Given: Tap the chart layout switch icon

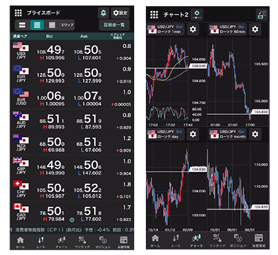Looking at the screenshot, I should pyautogui.click(x=261, y=15).
